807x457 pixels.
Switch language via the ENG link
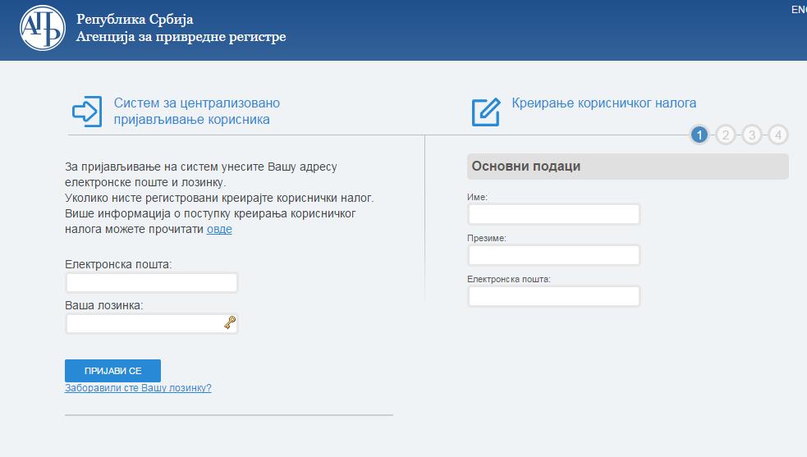798,10
